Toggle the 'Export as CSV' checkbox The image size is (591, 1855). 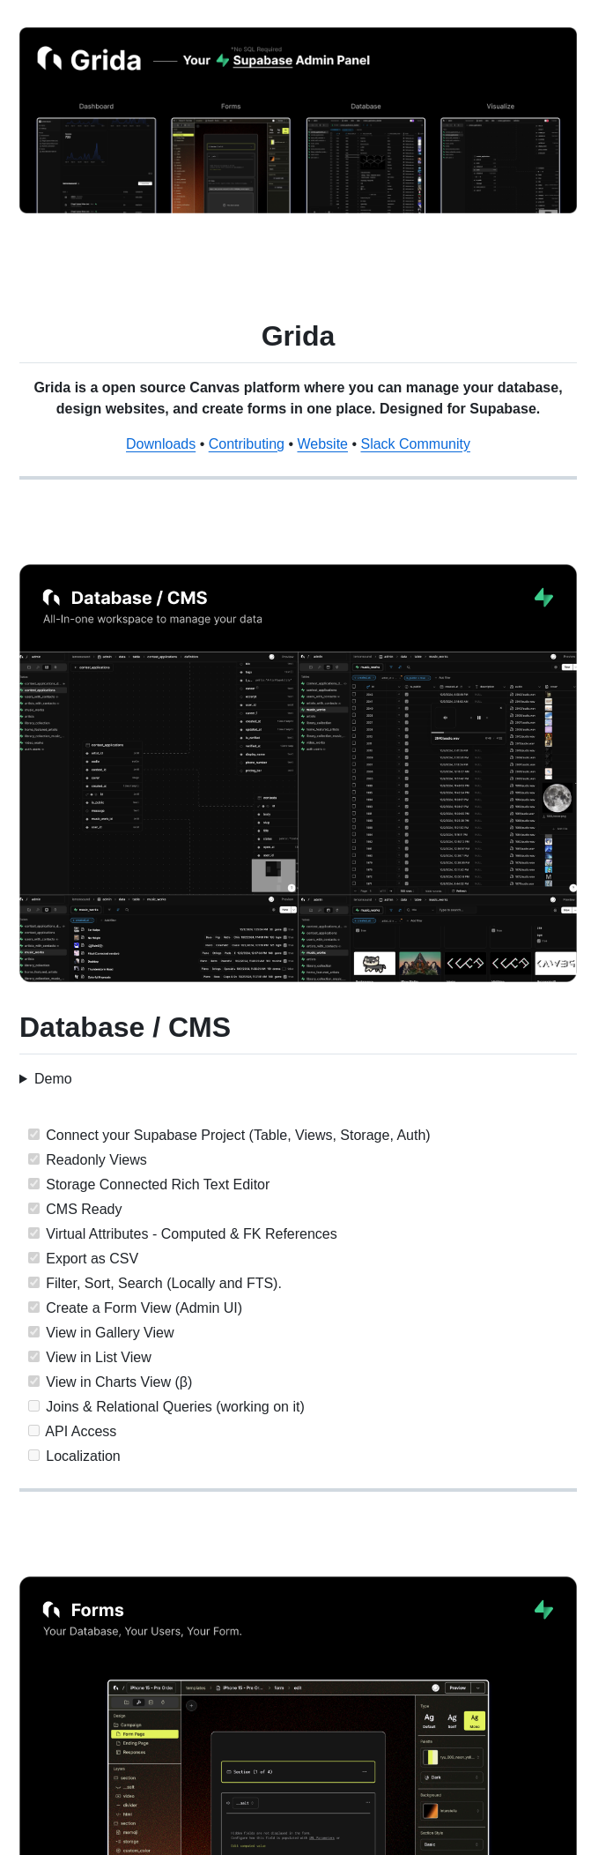coord(33,1258)
